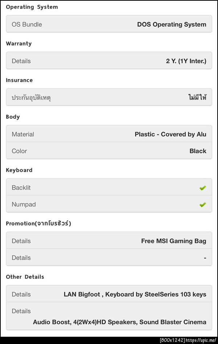Select the Free MSI Gaming Bag promotion
This screenshot has height=344, width=218.
(174, 241)
